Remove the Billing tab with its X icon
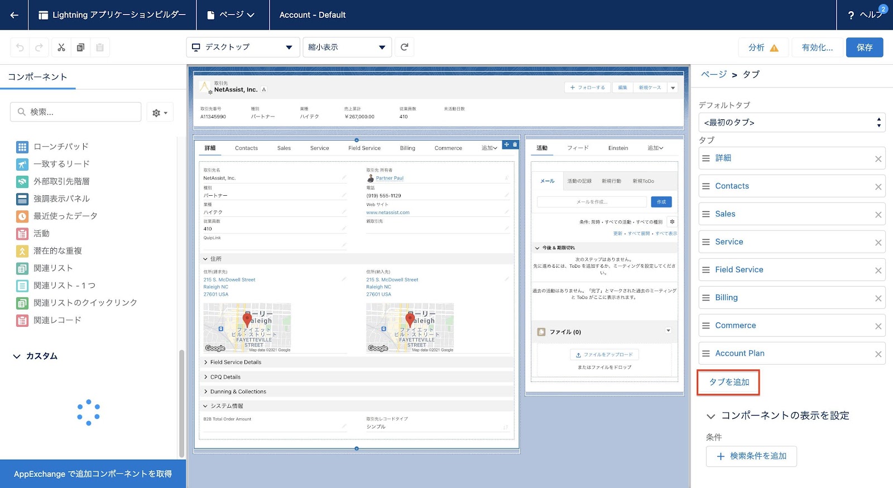 tap(878, 298)
